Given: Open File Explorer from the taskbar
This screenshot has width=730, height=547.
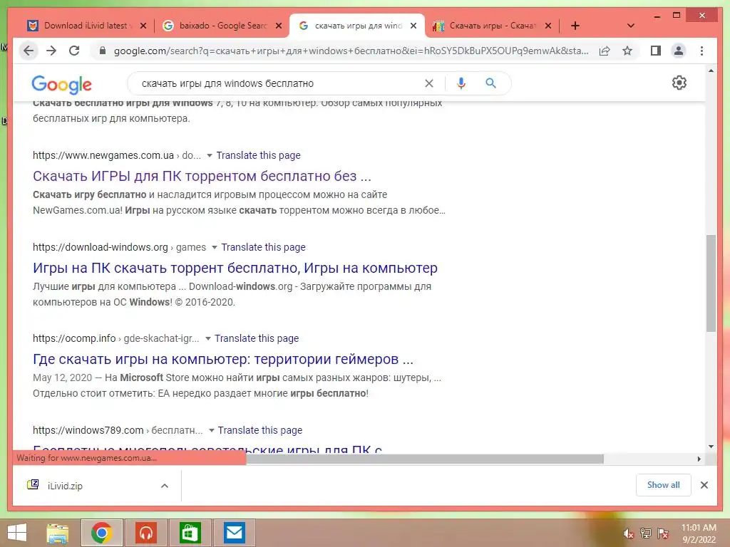Looking at the screenshot, I should pyautogui.click(x=58, y=533).
